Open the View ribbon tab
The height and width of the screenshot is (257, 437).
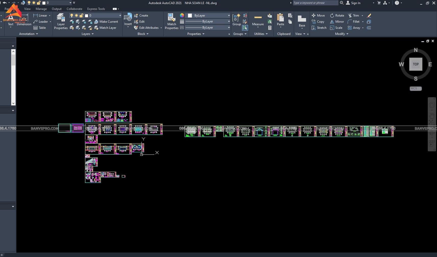coord(27,9)
